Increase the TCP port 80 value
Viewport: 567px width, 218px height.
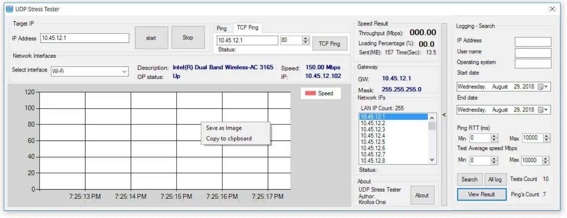[x=306, y=38]
